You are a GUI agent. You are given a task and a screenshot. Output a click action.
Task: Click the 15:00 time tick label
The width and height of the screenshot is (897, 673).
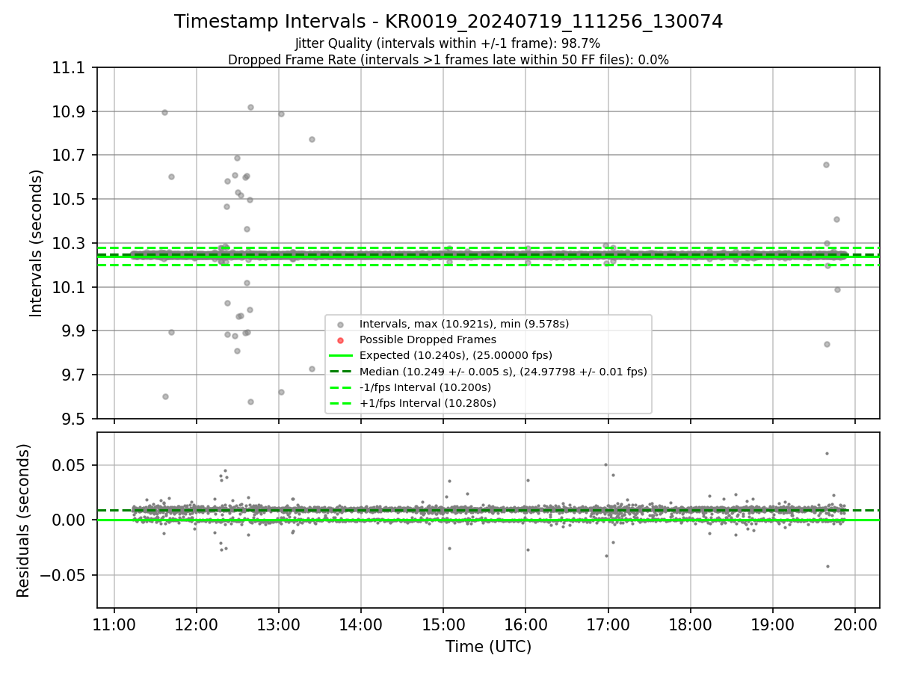[443, 624]
